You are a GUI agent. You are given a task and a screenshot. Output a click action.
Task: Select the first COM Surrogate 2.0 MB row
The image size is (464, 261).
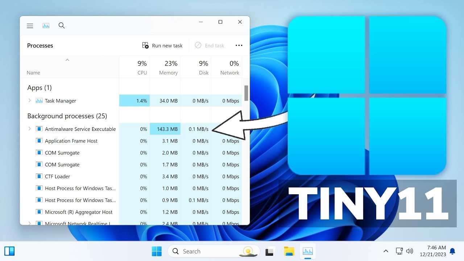(x=131, y=153)
